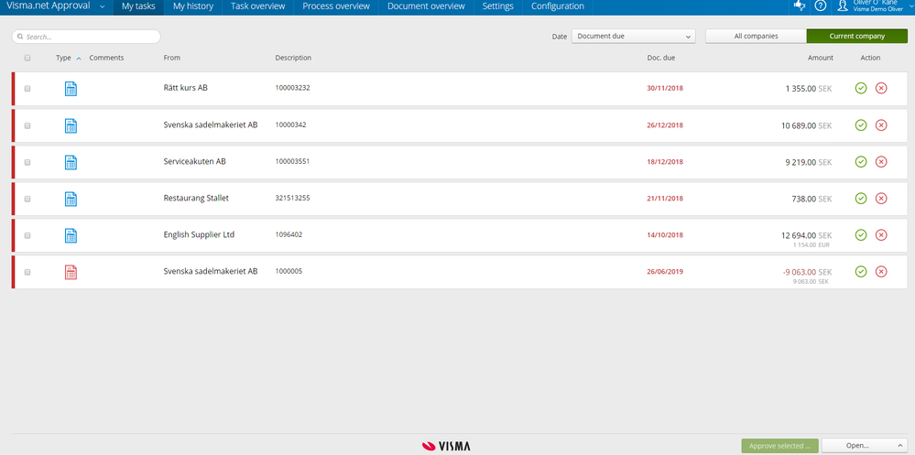Image resolution: width=915 pixels, height=455 pixels.
Task: Open the Process overview tab
Action: (336, 6)
